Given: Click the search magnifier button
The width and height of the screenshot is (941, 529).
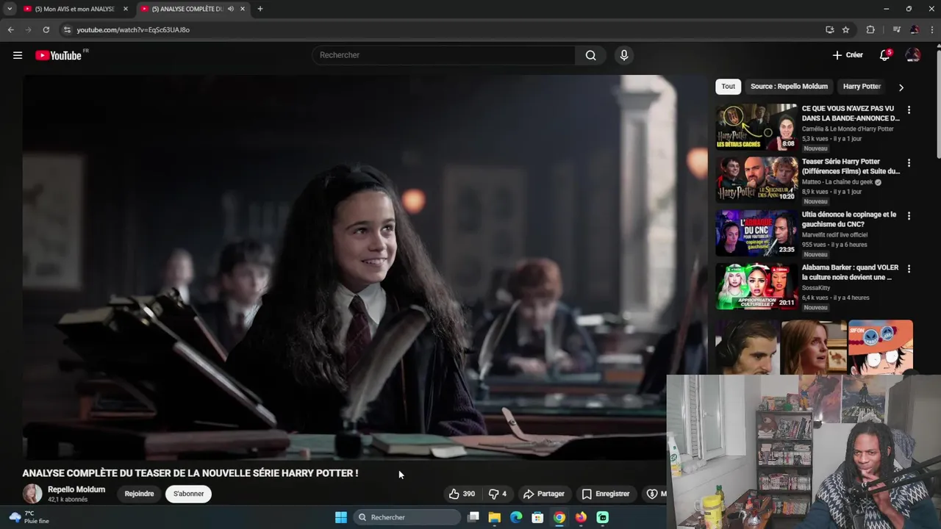Looking at the screenshot, I should coord(590,55).
